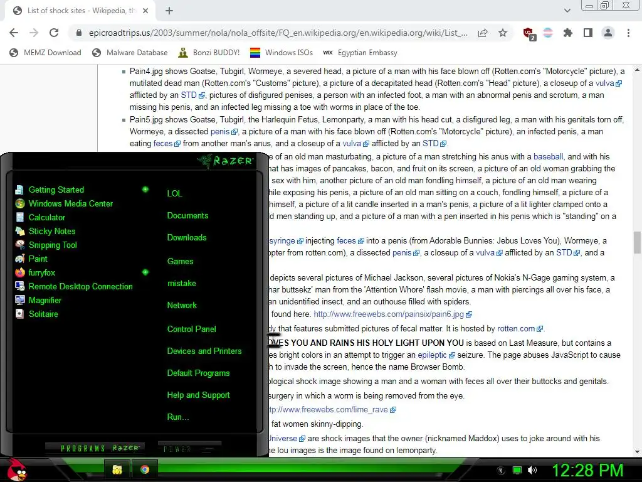
Task: Open Magnifier from start menu
Action: 45,301
